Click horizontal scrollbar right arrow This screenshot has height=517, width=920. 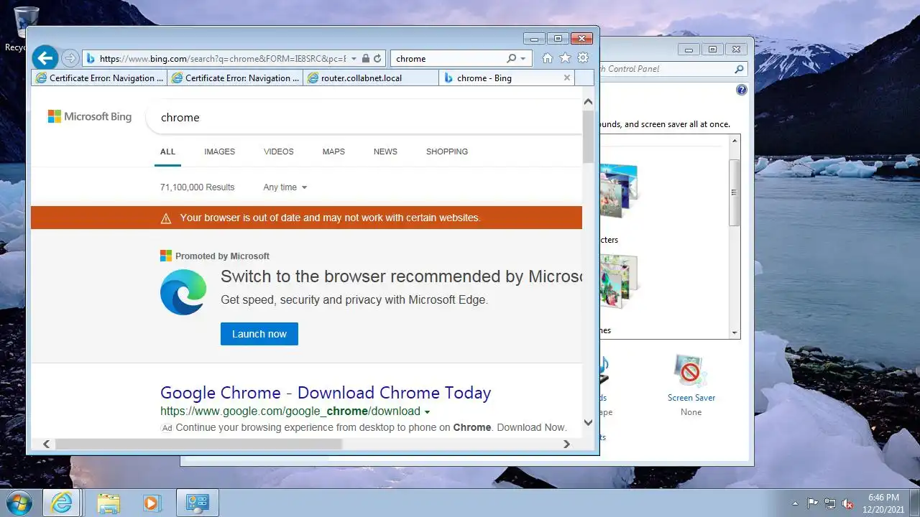(566, 444)
